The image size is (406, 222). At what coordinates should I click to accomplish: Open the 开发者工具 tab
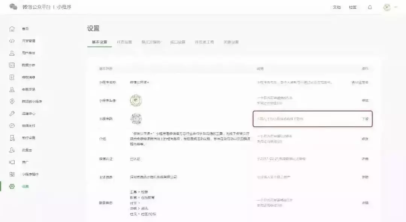tap(205, 42)
